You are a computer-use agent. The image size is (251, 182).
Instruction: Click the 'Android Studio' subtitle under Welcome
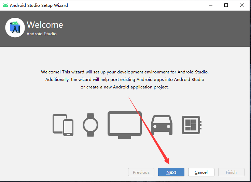coord(42,33)
